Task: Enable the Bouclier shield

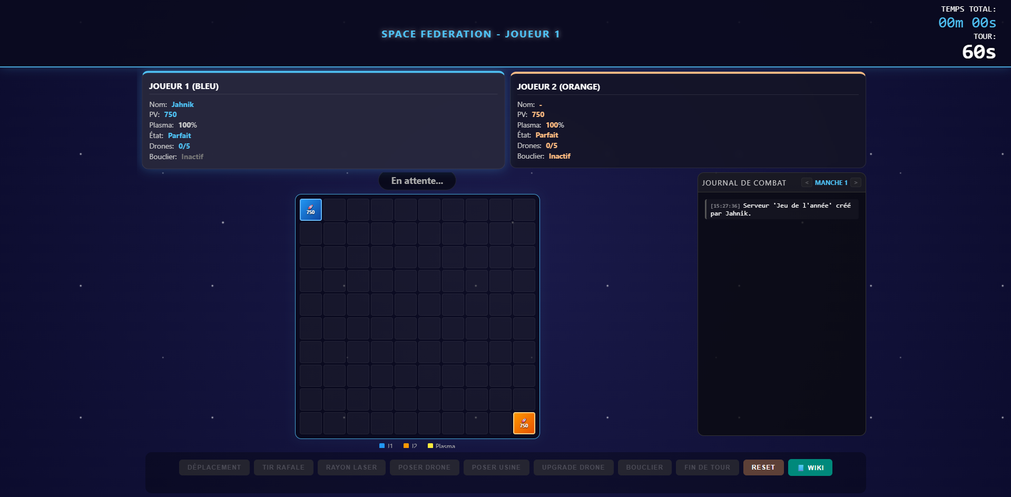Action: (x=644, y=467)
